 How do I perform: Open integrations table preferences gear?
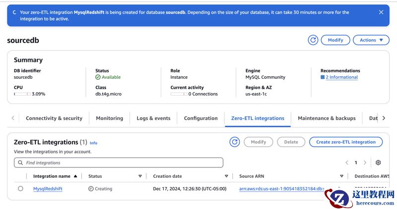coord(378,162)
